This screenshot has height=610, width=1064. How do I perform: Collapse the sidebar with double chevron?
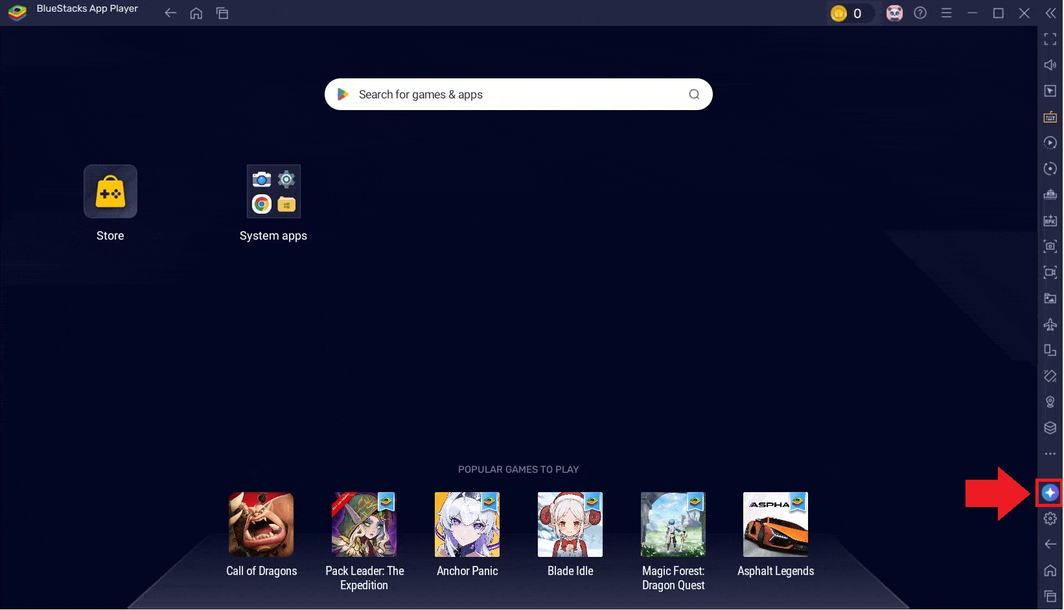1050,13
